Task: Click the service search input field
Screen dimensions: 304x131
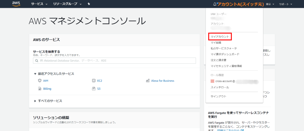Action: (x=114, y=61)
